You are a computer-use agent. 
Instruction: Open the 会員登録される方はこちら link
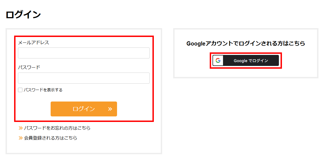(50, 138)
